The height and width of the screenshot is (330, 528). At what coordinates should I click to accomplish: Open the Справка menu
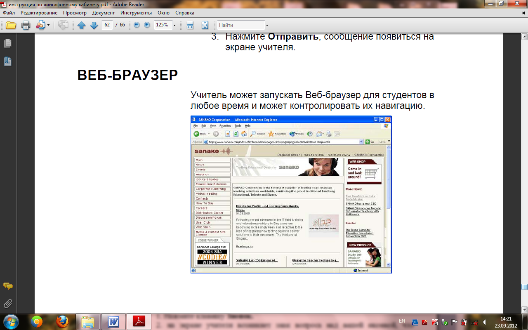click(185, 13)
